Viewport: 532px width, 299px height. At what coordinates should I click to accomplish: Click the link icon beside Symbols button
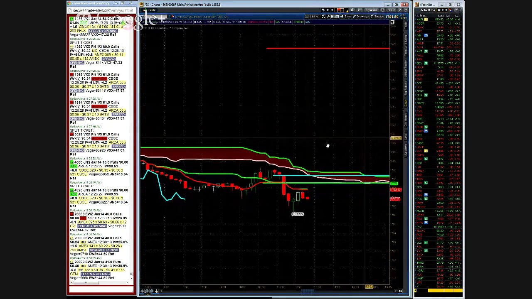[x=360, y=10]
